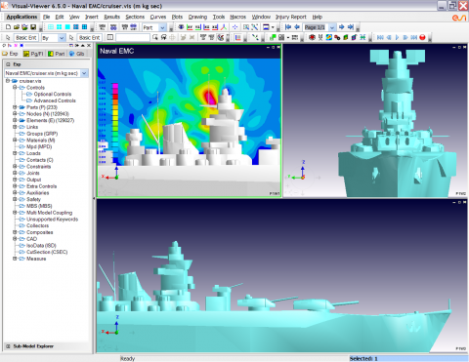The image size is (469, 362).
Task: Click the play animation forward arrow
Action: (397, 38)
